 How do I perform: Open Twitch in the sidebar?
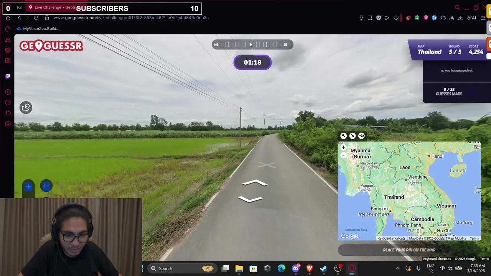8,76
